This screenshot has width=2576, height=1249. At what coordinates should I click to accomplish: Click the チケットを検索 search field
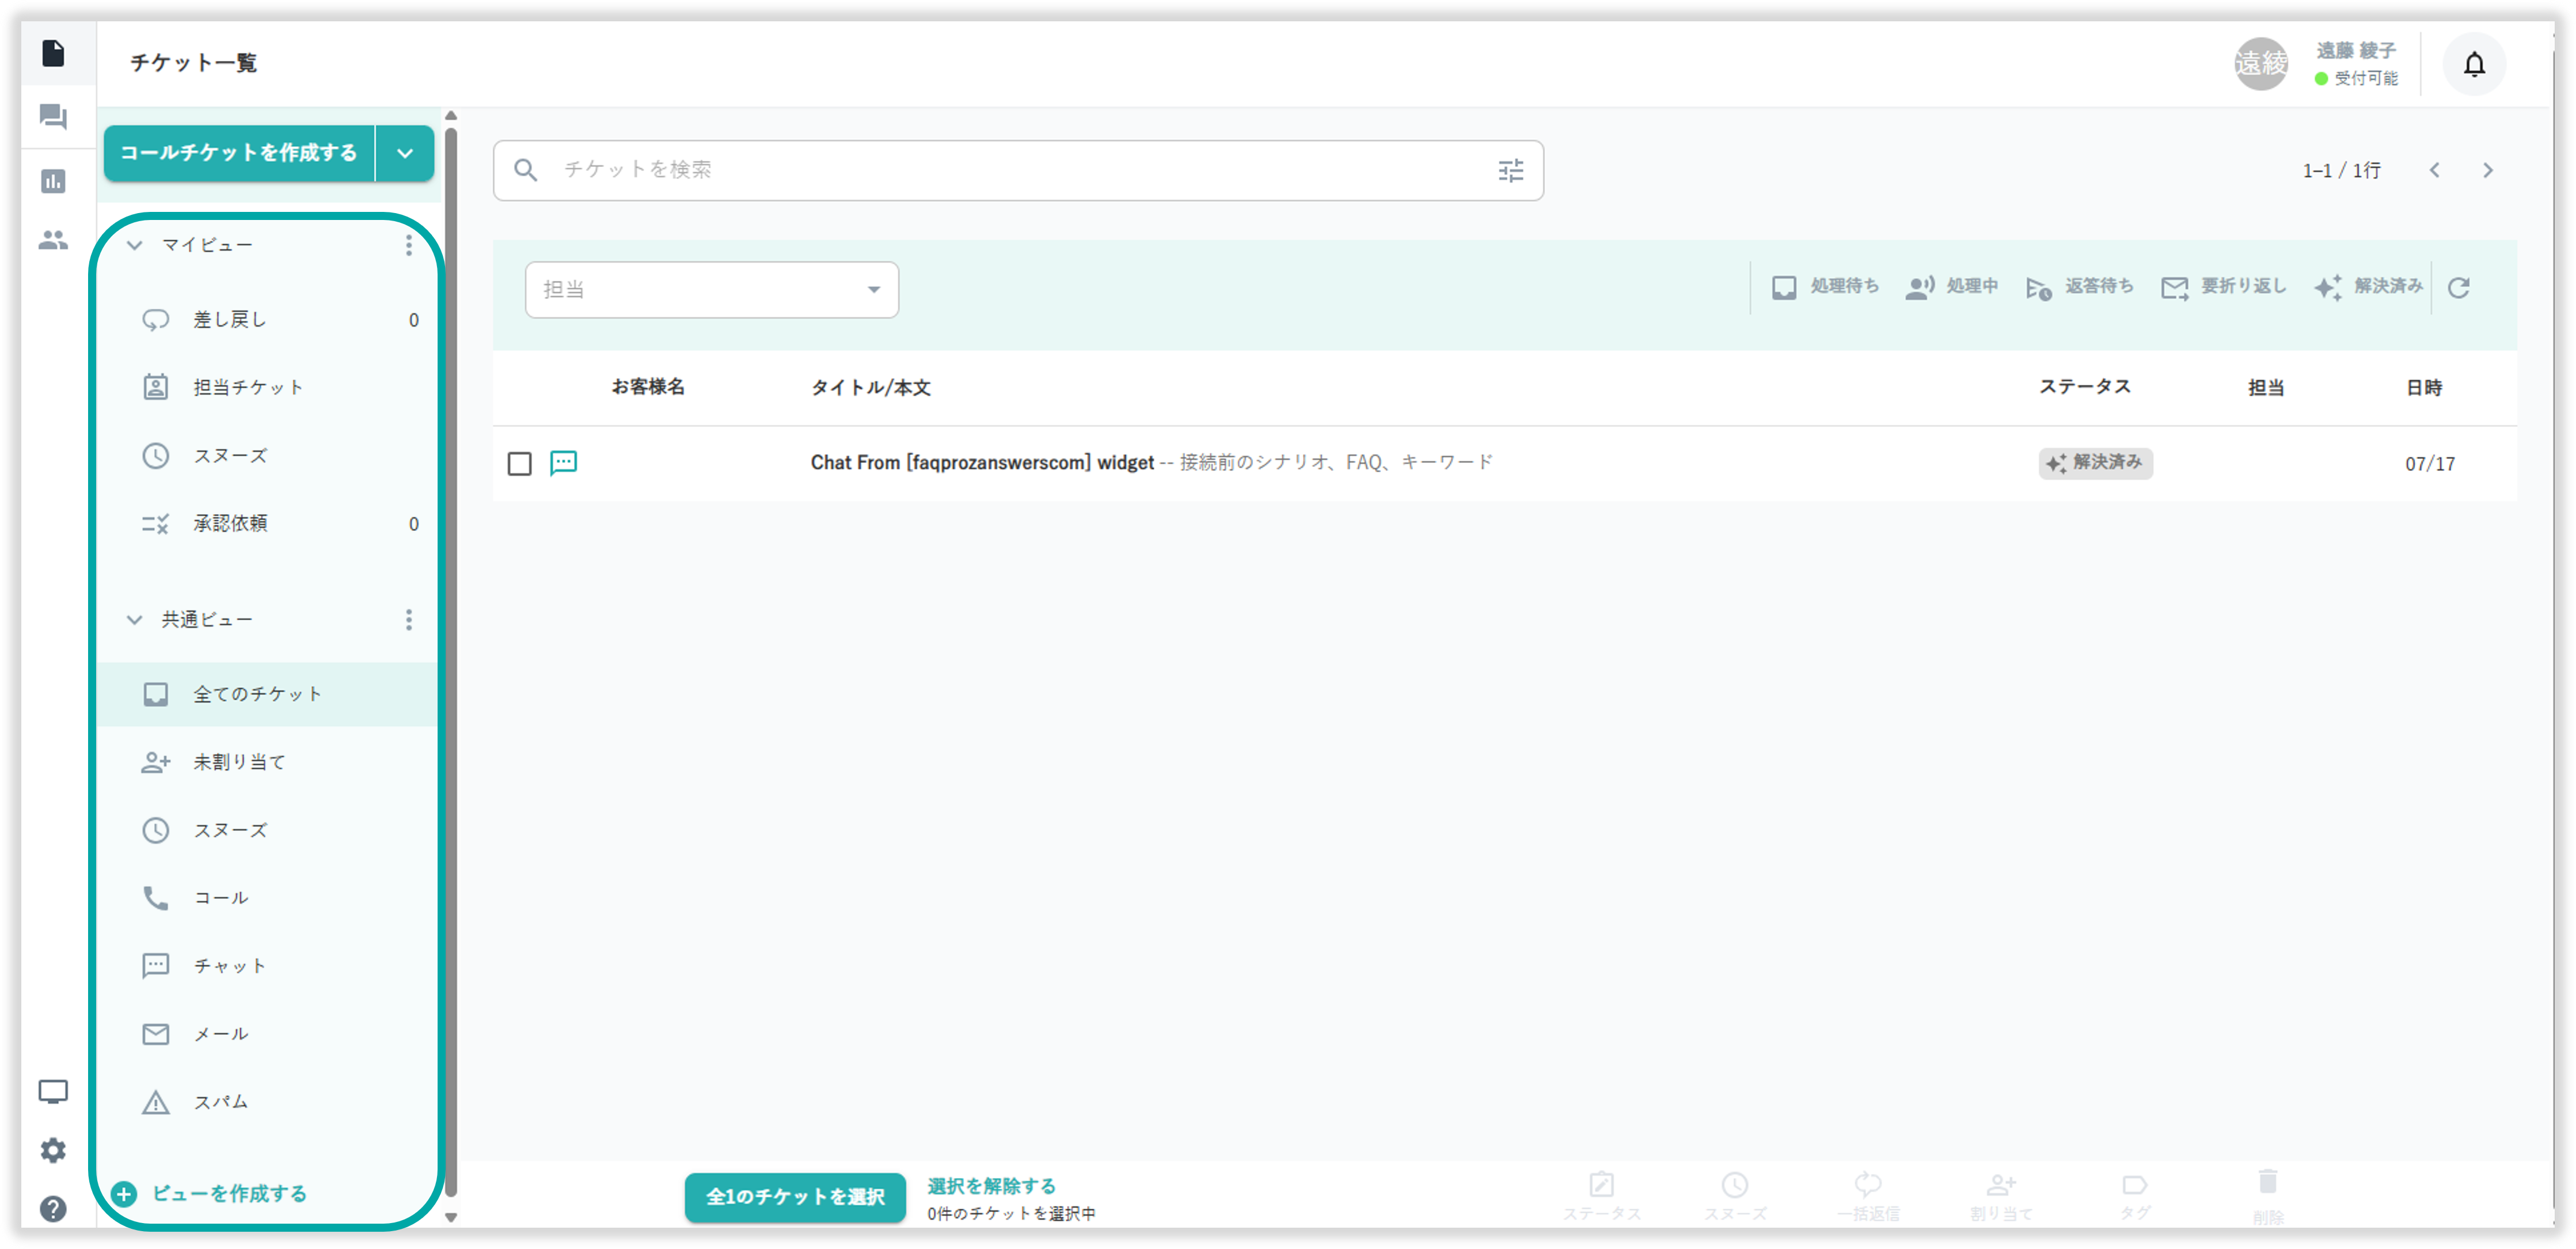(1000, 170)
